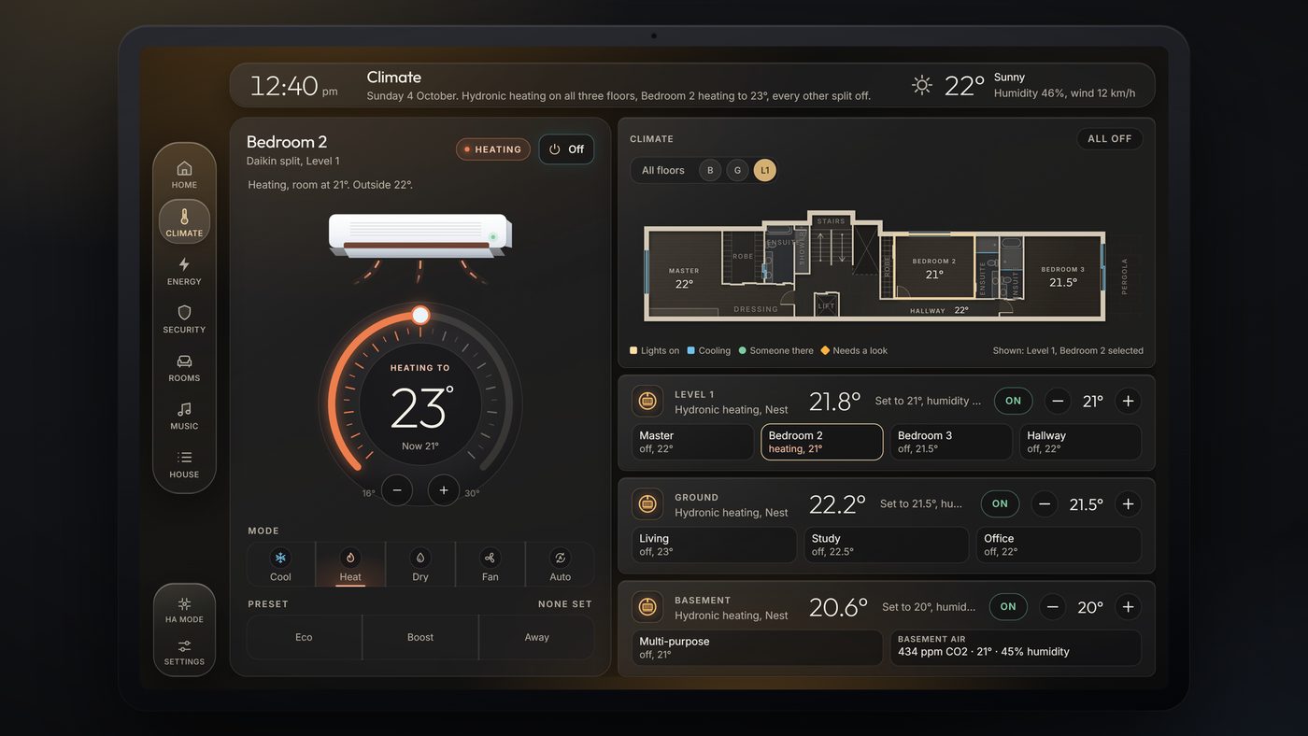1308x736 pixels.
Task: Click the sunny weather icon
Action: pos(922,85)
